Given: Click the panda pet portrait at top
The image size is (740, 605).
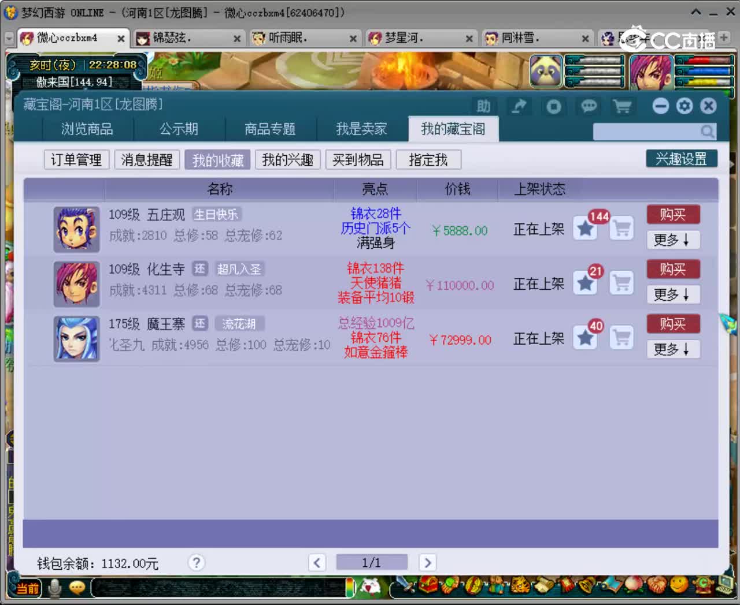Looking at the screenshot, I should [x=546, y=71].
